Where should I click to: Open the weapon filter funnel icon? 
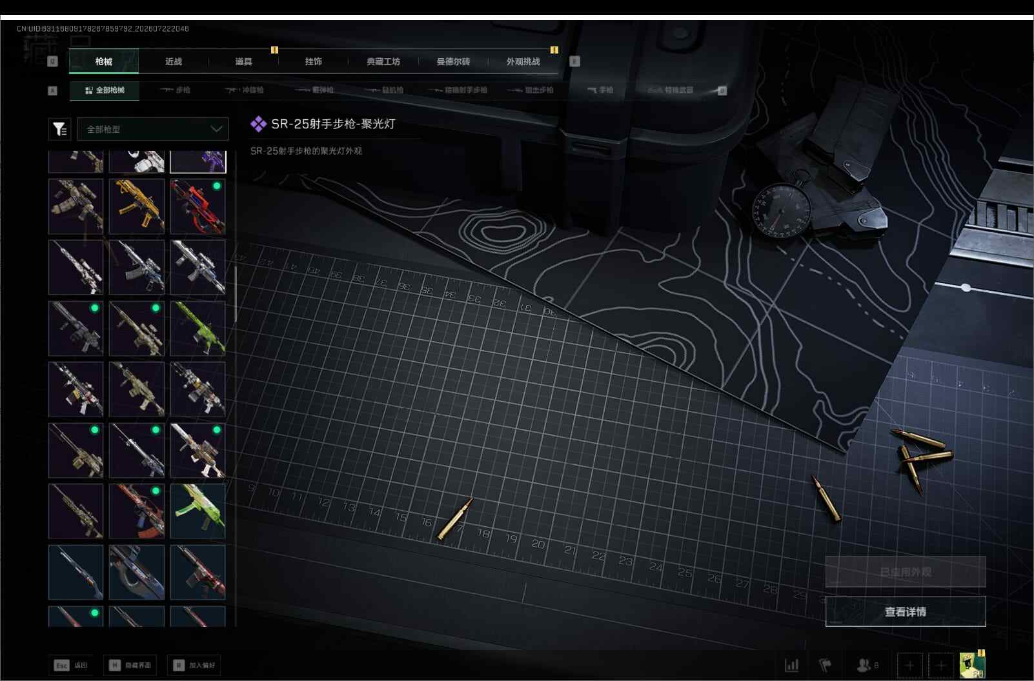click(59, 129)
